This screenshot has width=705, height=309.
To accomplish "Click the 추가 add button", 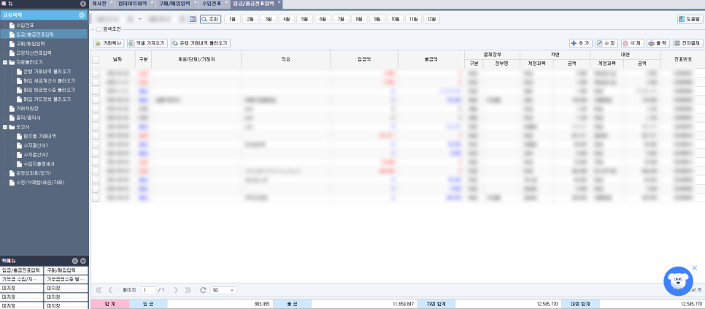I will 580,44.
